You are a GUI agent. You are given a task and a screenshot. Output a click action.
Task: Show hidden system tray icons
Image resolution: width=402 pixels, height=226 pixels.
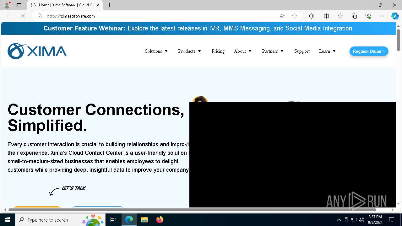pyautogui.click(x=339, y=220)
